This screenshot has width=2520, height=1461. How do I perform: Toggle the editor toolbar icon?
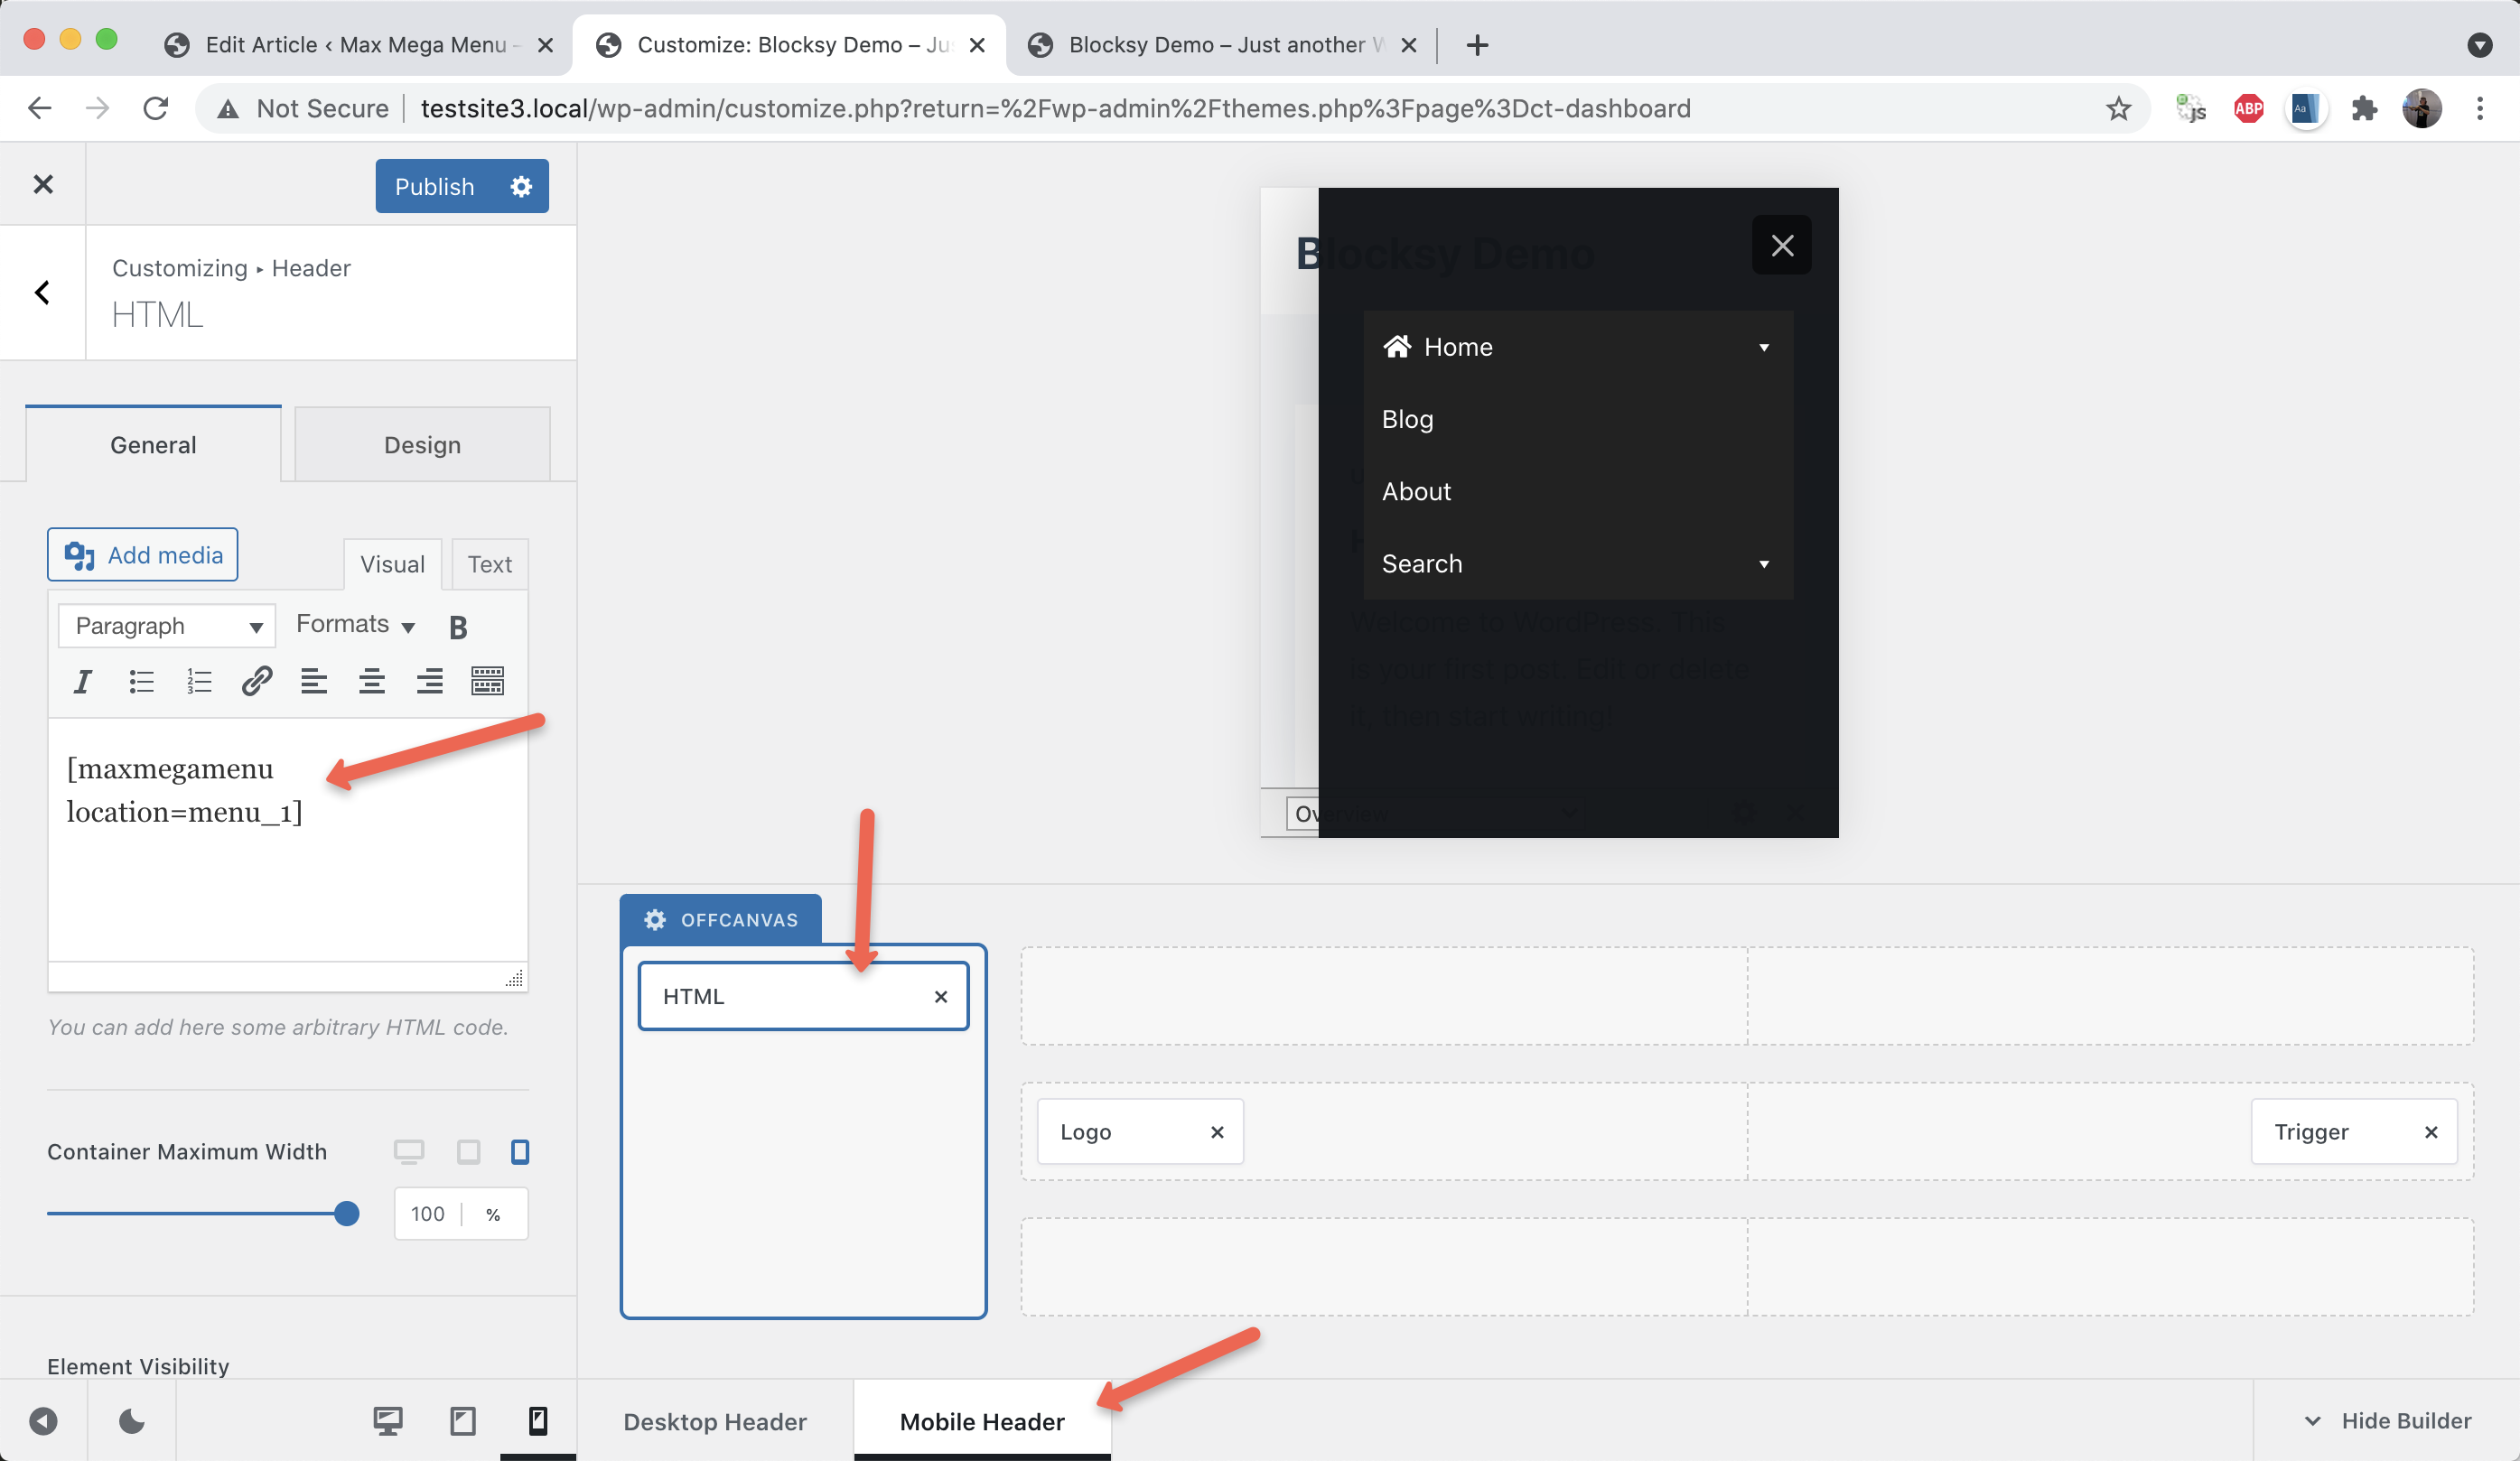[487, 682]
